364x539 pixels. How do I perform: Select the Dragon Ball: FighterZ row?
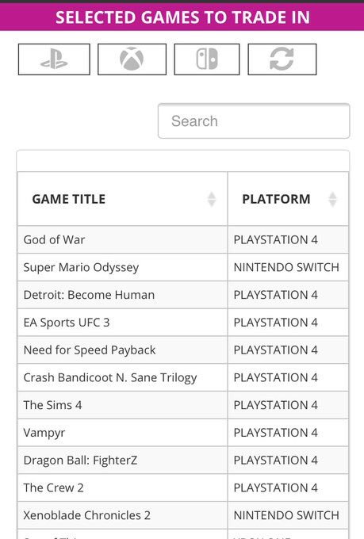183,460
